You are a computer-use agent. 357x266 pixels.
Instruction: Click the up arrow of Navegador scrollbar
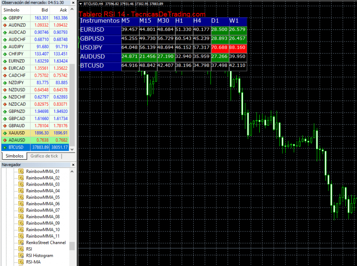(x=72, y=171)
